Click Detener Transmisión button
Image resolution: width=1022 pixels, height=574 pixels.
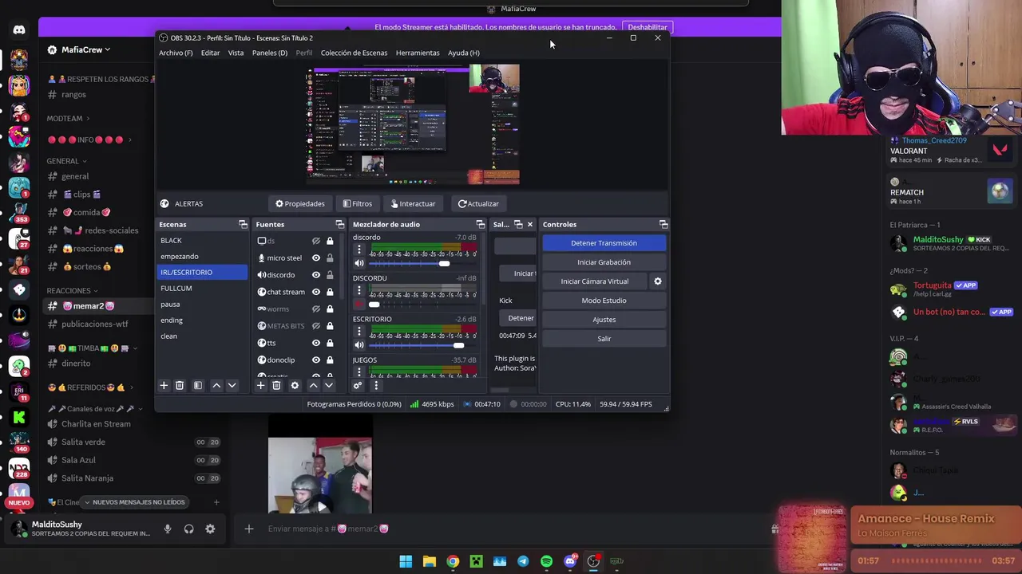604,243
